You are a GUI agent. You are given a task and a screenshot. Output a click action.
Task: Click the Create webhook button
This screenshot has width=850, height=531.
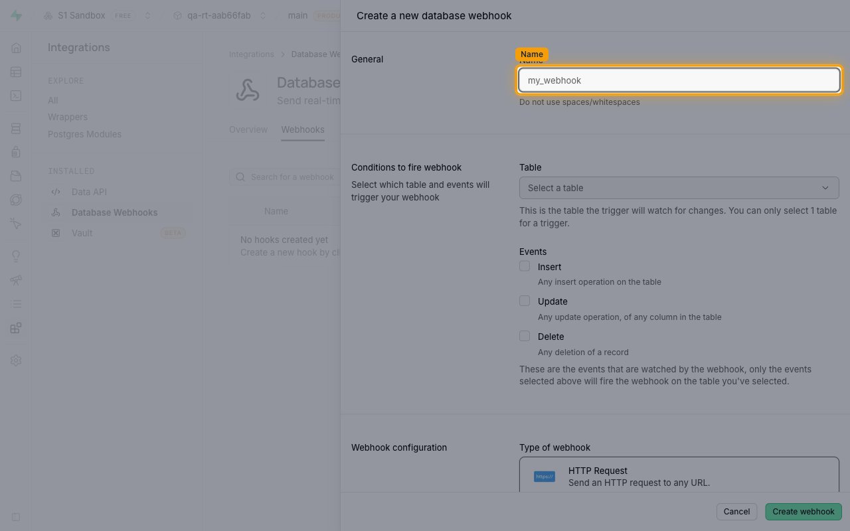click(x=804, y=512)
